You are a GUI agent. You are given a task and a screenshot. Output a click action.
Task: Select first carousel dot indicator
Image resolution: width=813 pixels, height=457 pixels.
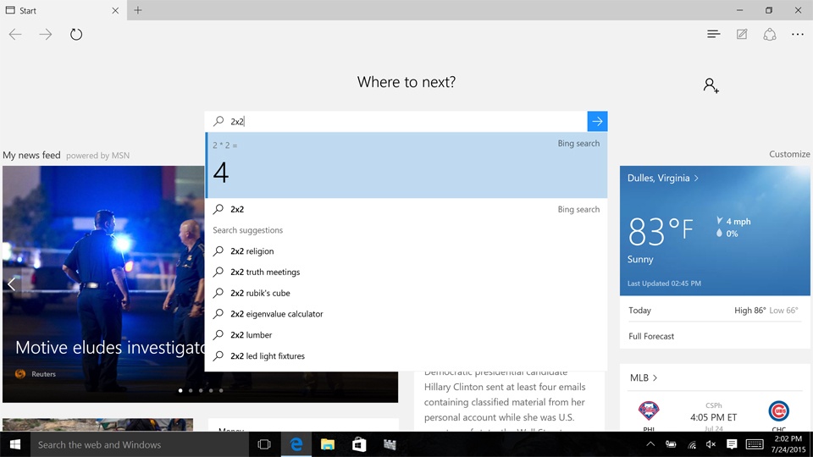coord(180,390)
